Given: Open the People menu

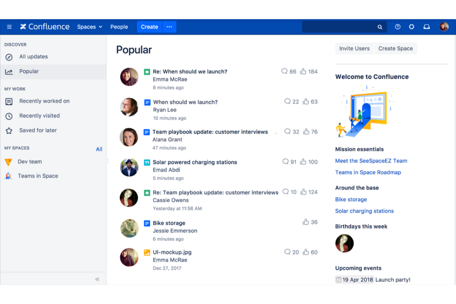Looking at the screenshot, I should click(x=119, y=27).
